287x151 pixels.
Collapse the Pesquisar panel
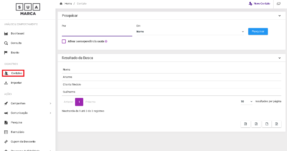(x=280, y=16)
